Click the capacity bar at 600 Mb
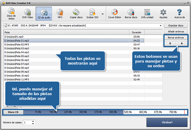Image resolution: width=191 pixels, height=130 pixels. [143, 112]
